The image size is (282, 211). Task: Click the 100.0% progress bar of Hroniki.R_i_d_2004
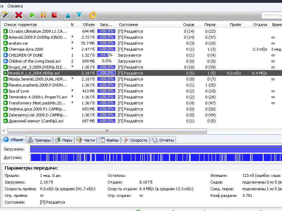tap(106, 73)
